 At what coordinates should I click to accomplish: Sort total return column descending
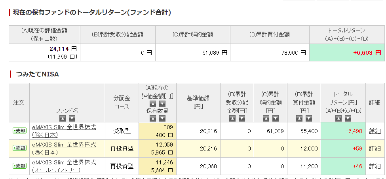tap(348, 118)
